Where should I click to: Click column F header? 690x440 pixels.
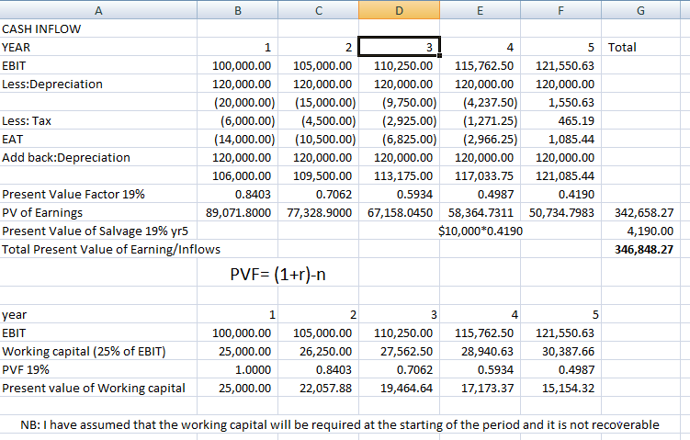click(x=560, y=11)
